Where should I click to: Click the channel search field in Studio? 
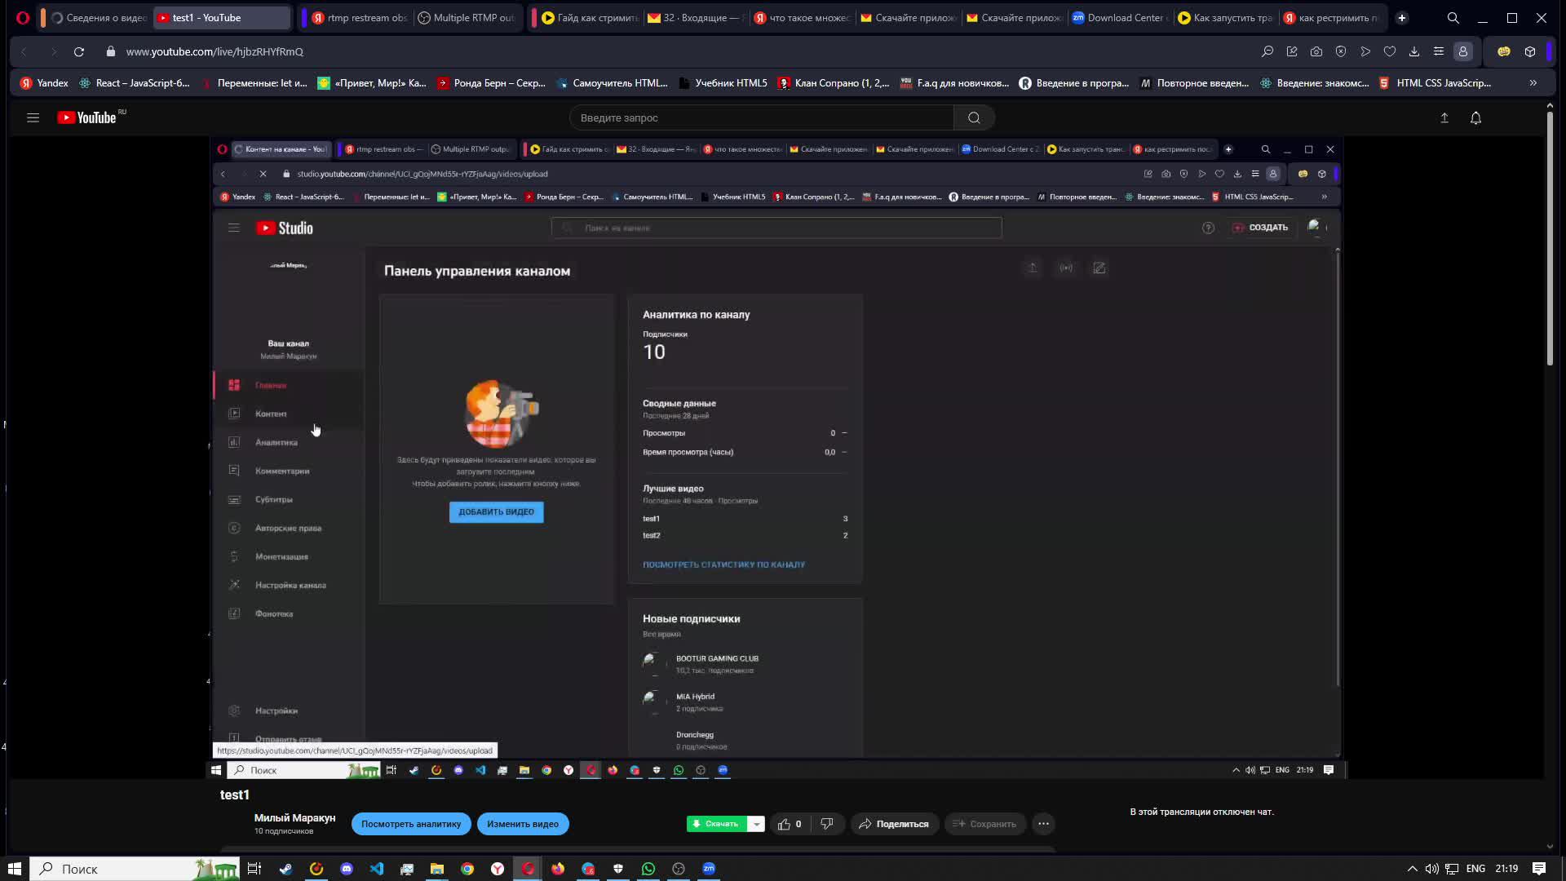[775, 228]
